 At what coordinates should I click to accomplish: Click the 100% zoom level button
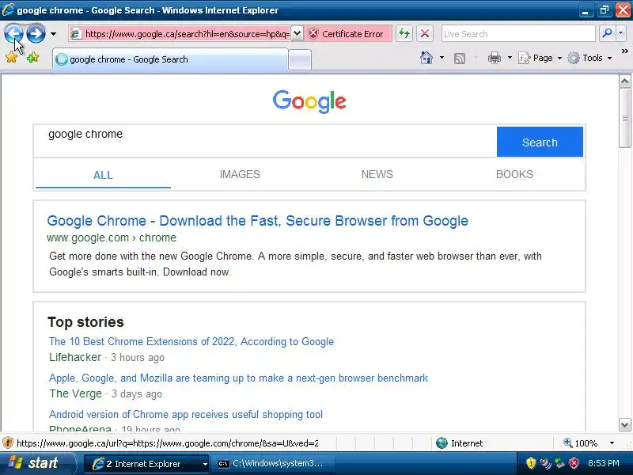(x=581, y=443)
